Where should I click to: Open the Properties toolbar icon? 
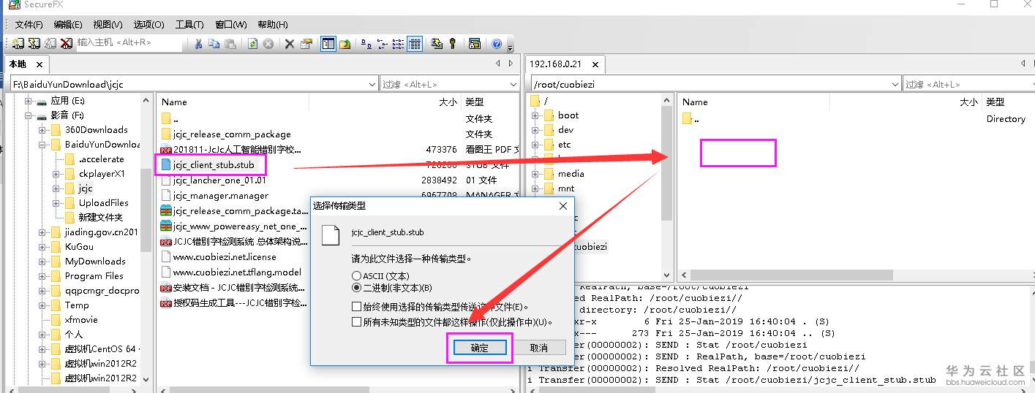[x=306, y=43]
